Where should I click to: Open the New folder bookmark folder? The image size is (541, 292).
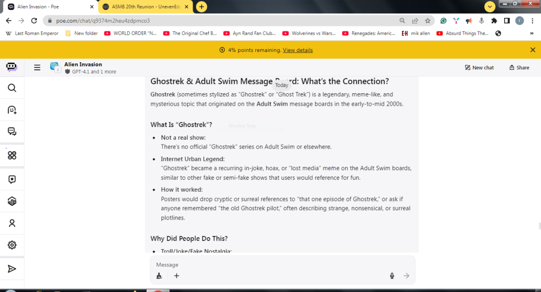point(82,34)
